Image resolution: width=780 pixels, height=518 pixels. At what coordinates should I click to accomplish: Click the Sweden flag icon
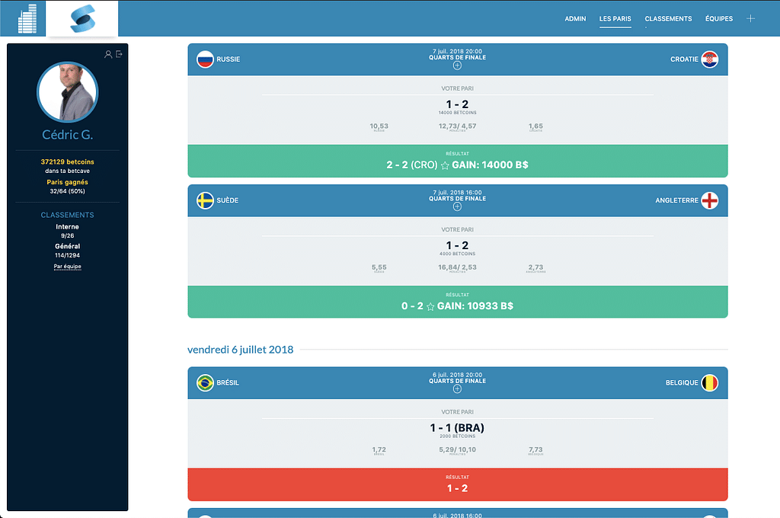[205, 201]
